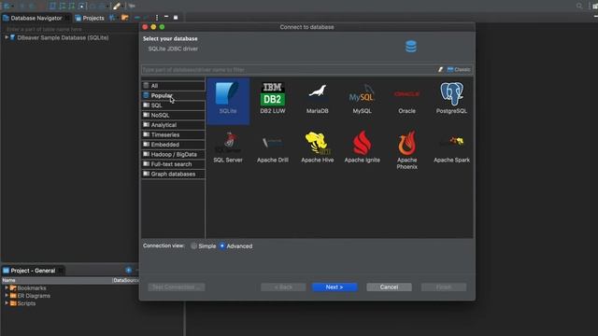Click the search magnifier in top toolbar
The height and width of the screenshot is (336, 598).
pyautogui.click(x=579, y=6)
